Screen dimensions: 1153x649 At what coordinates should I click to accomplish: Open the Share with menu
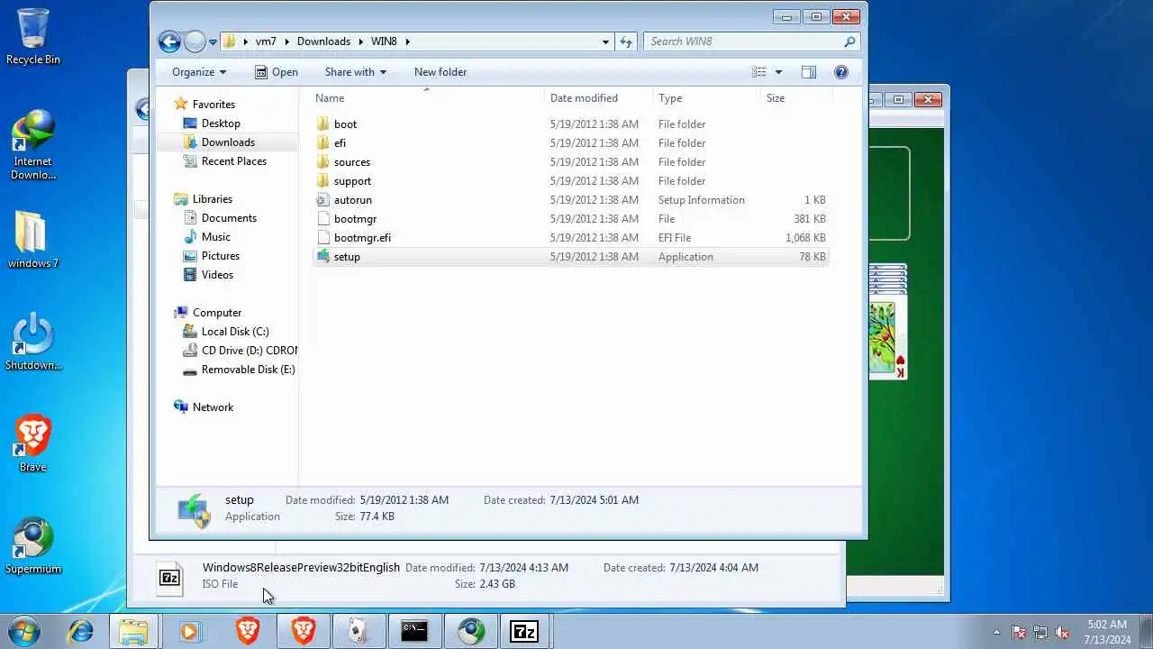click(x=356, y=72)
